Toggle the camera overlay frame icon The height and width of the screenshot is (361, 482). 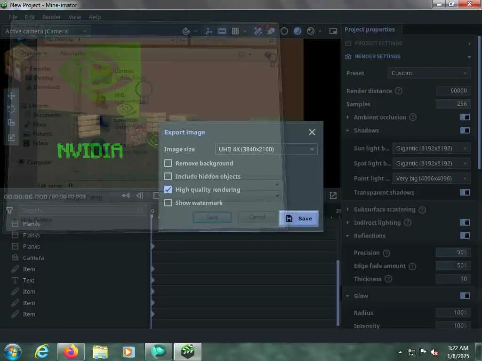point(222,31)
